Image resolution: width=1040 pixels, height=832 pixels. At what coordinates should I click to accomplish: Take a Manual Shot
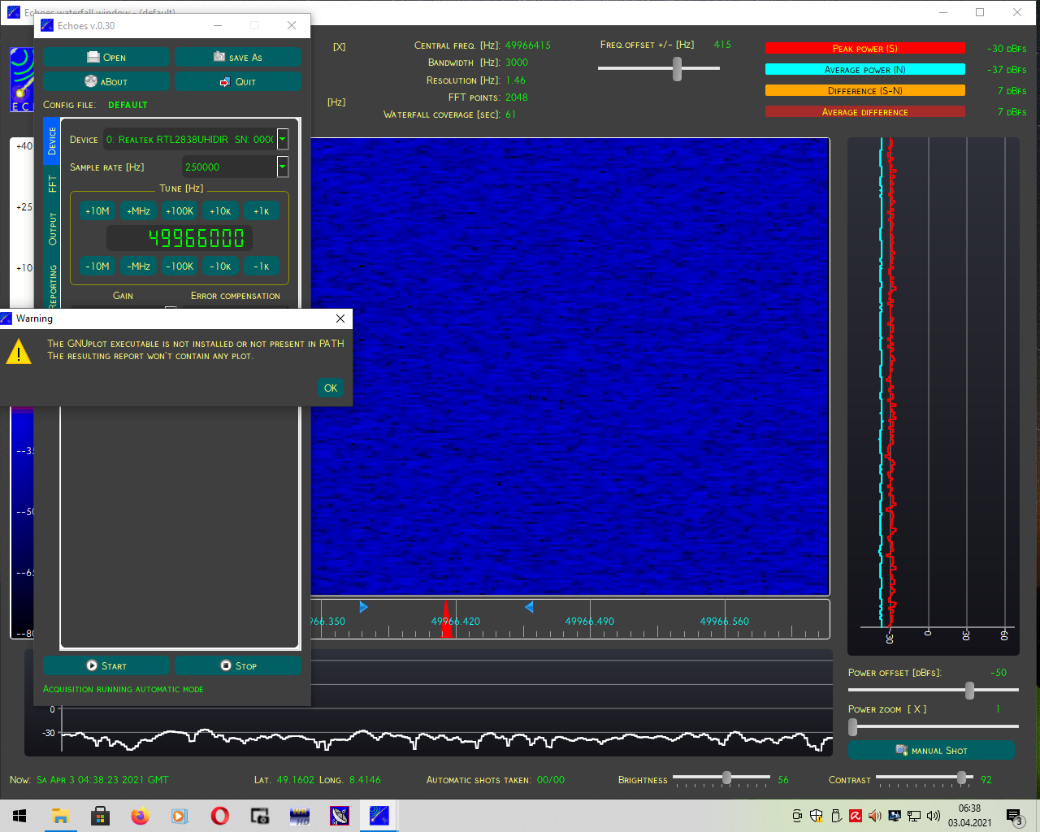(x=931, y=750)
